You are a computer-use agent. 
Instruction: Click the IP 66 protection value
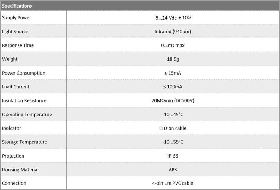coord(173,156)
